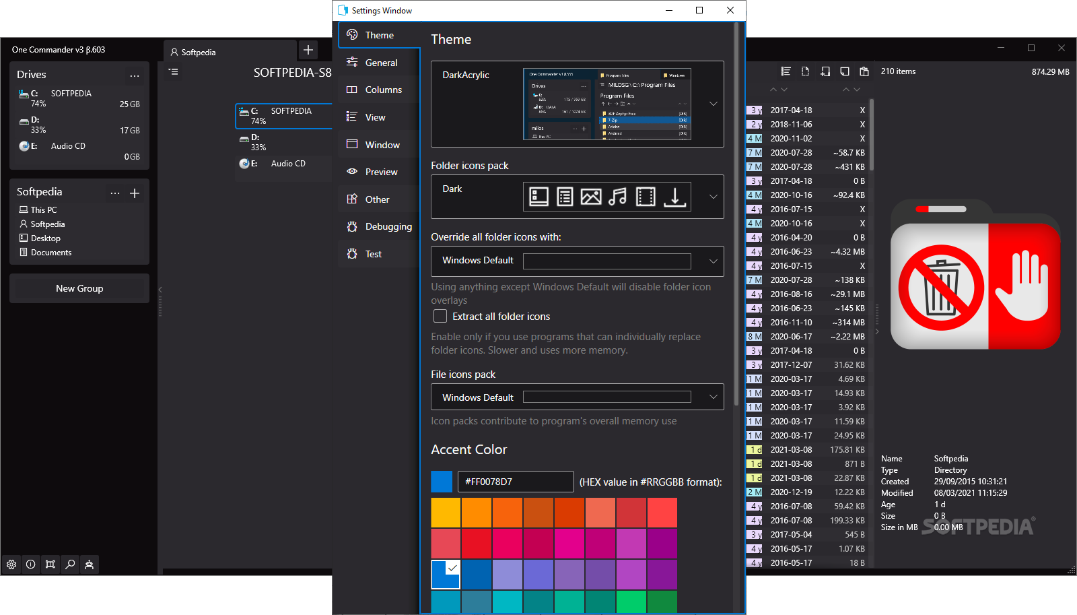Pick the yellow accent color swatch

click(x=446, y=513)
